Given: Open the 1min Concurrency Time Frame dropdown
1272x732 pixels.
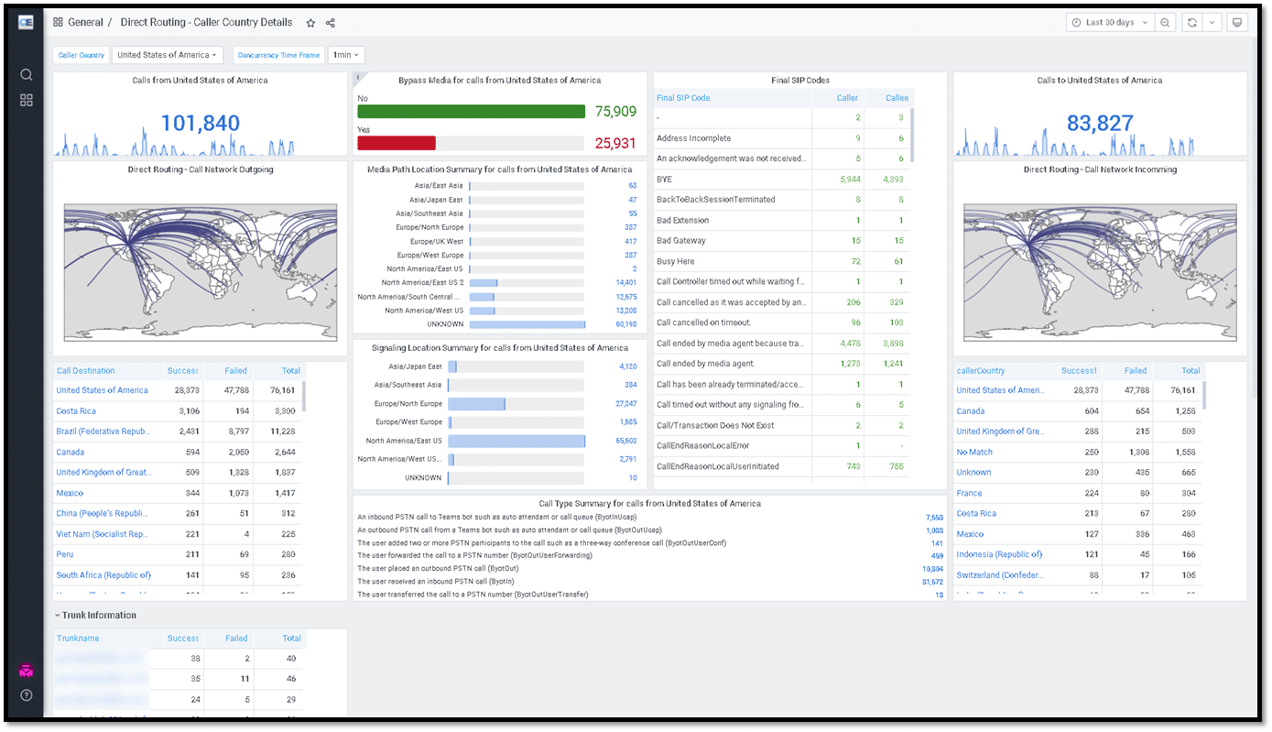Looking at the screenshot, I should click(346, 55).
